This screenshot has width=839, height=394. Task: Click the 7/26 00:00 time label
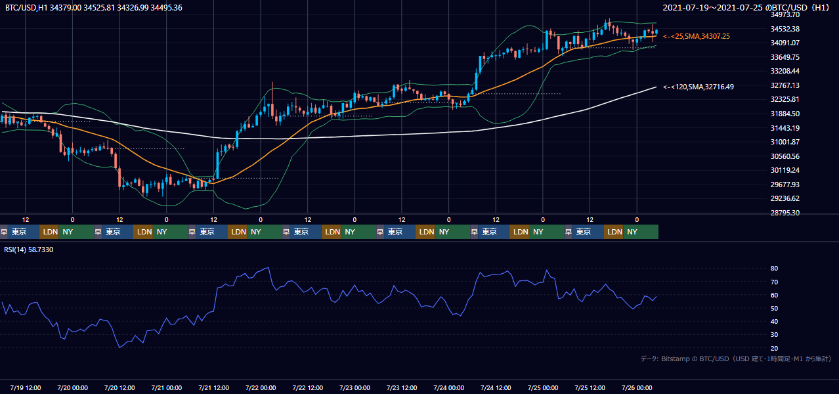[x=637, y=387]
